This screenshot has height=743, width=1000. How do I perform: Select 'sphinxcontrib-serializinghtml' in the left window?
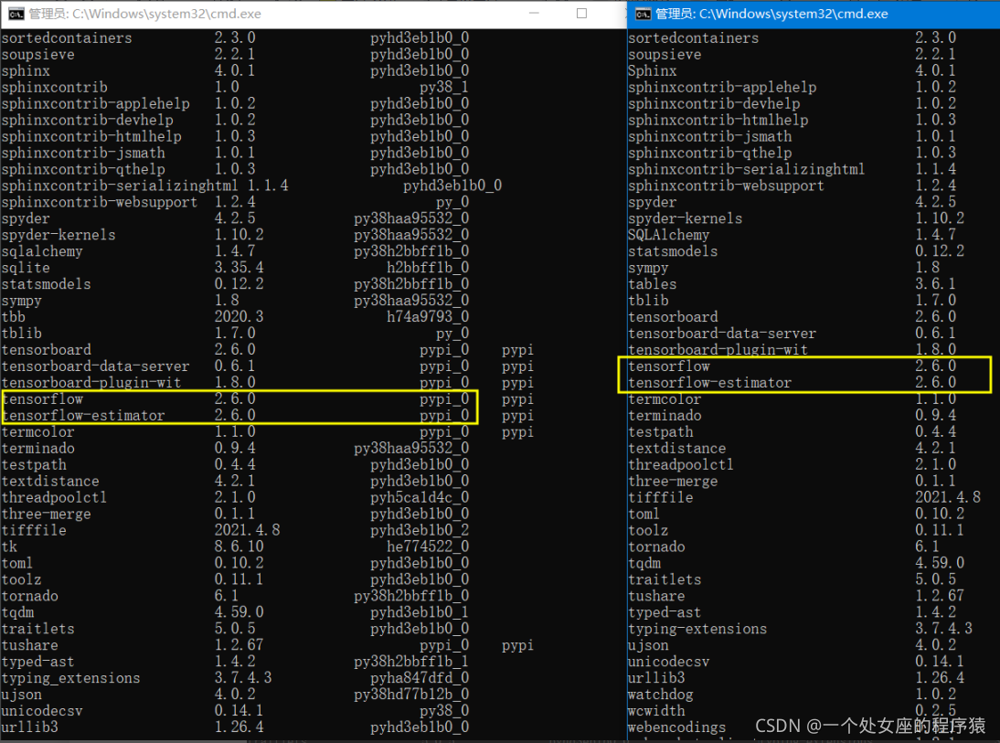(x=119, y=186)
